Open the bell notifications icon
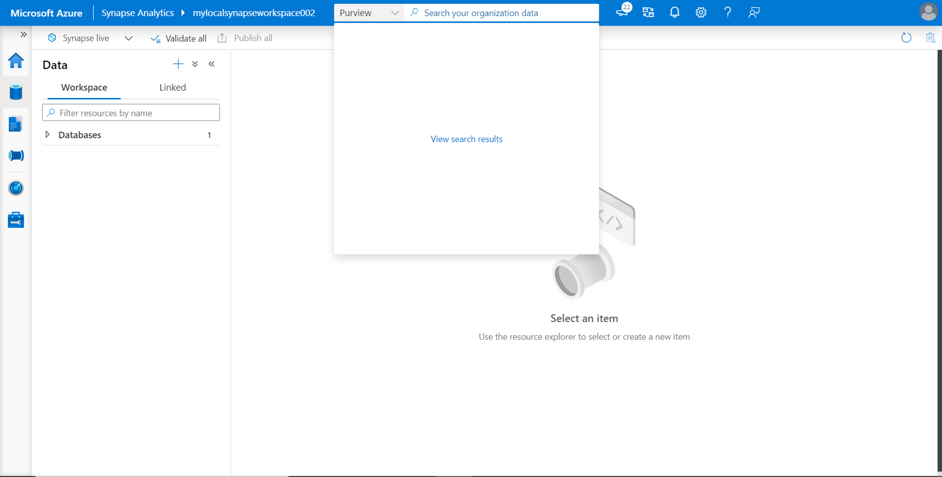 pos(674,13)
